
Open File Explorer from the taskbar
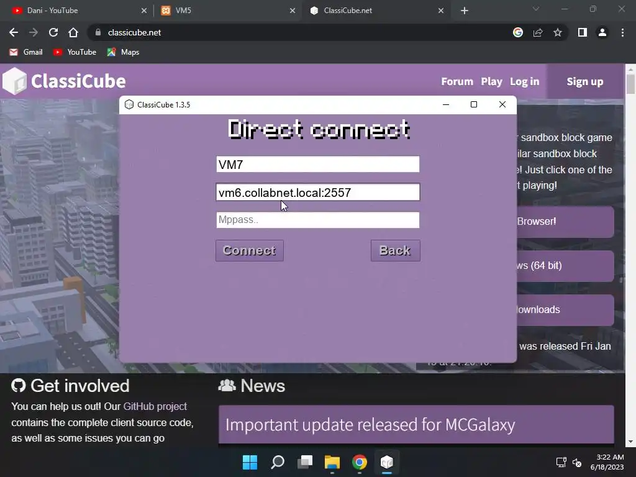(332, 462)
